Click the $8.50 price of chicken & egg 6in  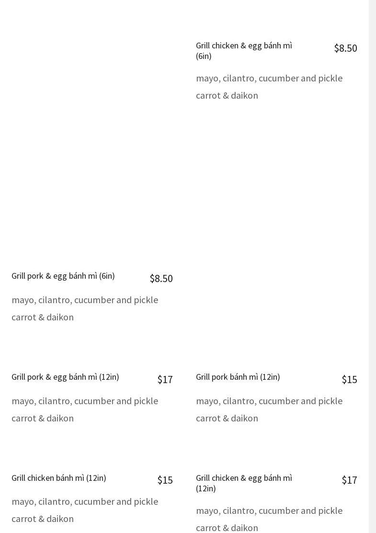pyautogui.click(x=345, y=48)
